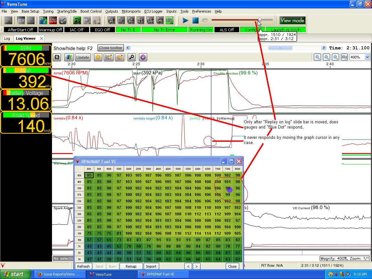Click the third zoom magnifier icon
372x279 pixels.
[x=335, y=57]
